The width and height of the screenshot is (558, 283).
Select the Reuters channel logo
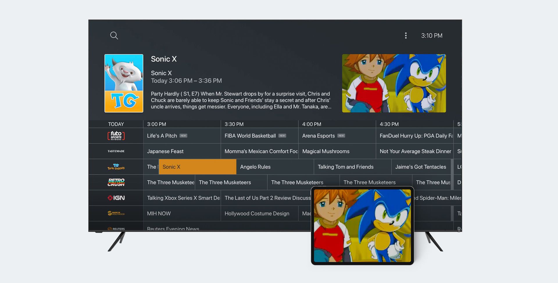[x=116, y=228]
